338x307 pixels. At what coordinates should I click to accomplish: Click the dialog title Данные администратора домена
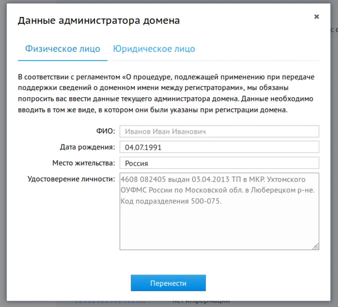click(x=99, y=20)
